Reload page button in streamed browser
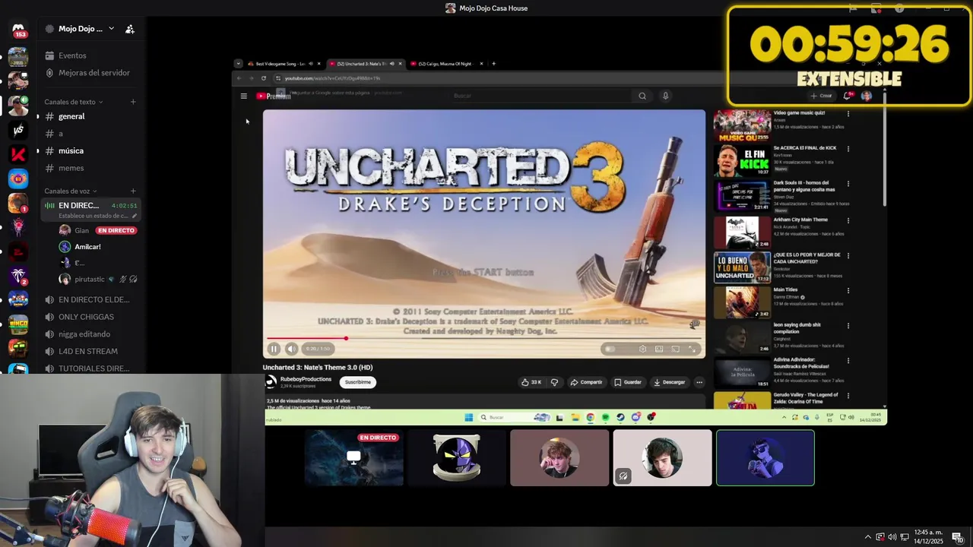Screen dimensions: 973x547 click(x=264, y=78)
